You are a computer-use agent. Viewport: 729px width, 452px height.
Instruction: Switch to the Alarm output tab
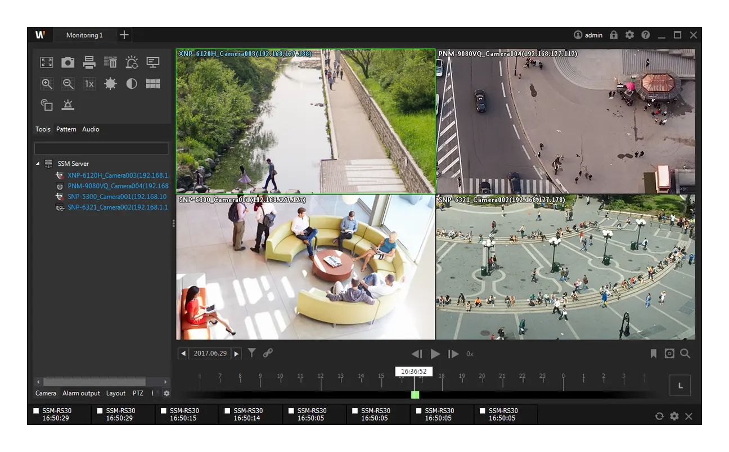81,394
